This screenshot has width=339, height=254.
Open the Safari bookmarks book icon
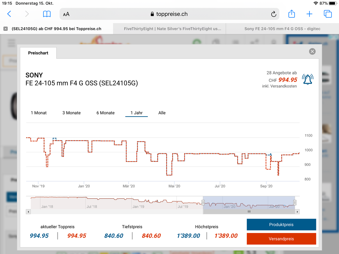point(47,14)
